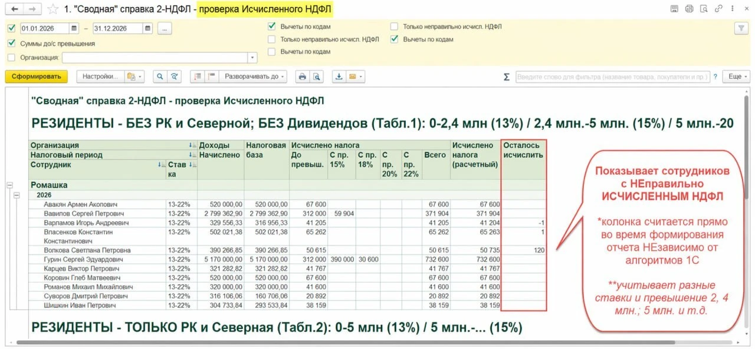Screen dimensions: 755x349
Task: Check the unchecked Вычеты по кодам box
Action: [x=271, y=52]
